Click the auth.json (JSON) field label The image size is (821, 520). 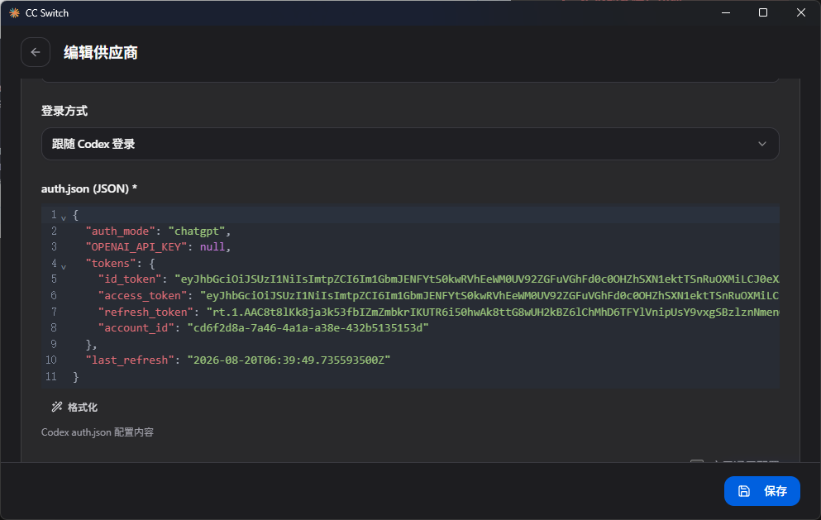pyautogui.click(x=89, y=188)
